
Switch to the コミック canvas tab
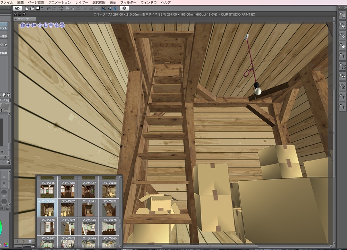coord(24,19)
